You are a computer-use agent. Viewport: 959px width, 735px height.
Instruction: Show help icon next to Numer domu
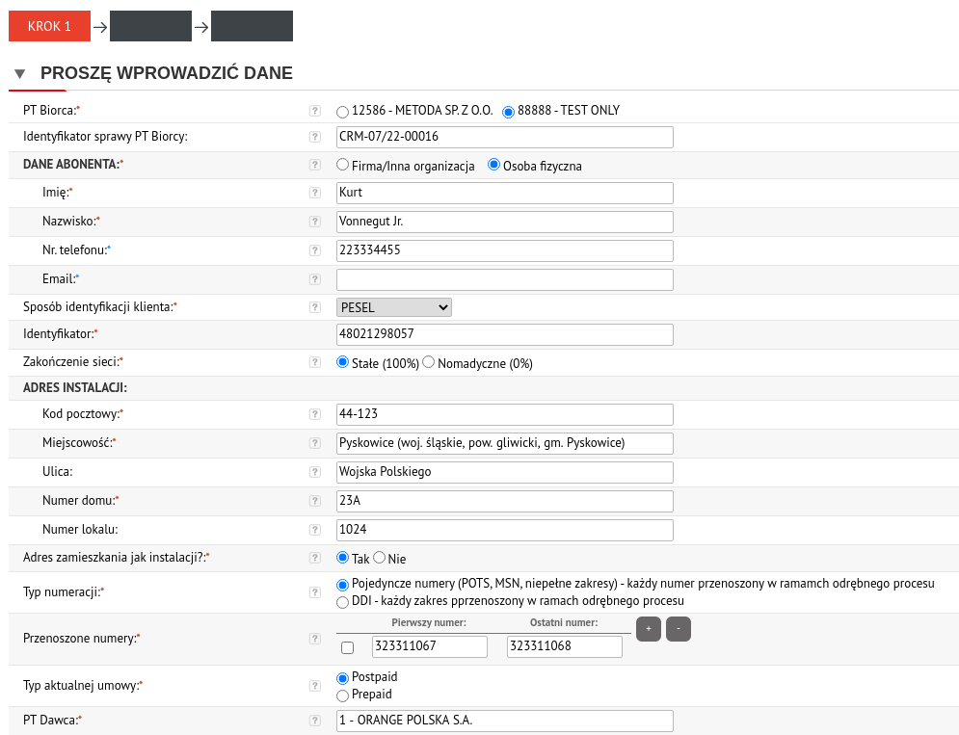click(315, 501)
